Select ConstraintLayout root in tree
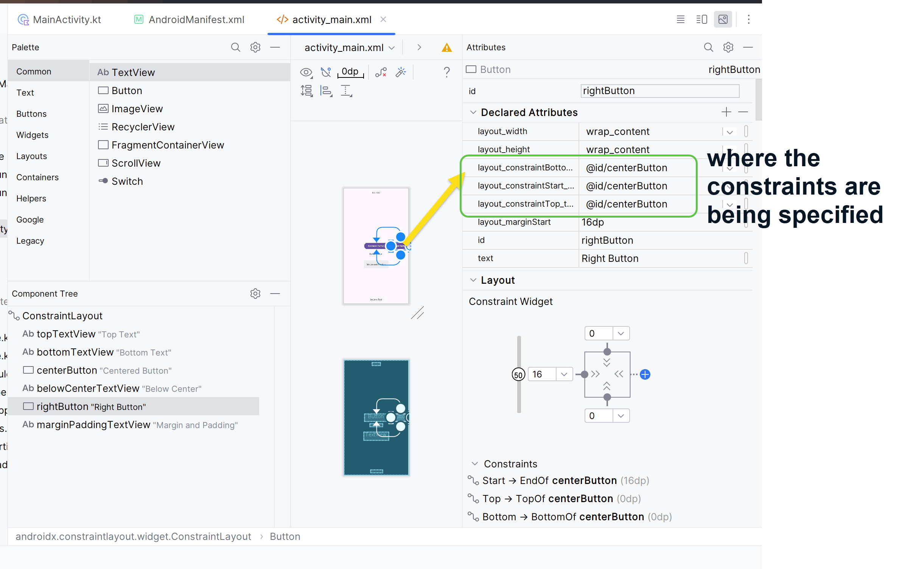Screen dimensions: 916x569 coord(134,316)
